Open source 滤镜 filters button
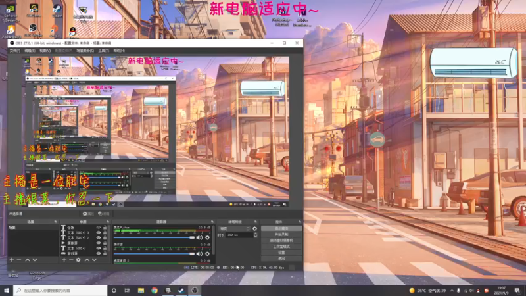526x296 pixels. (104, 214)
